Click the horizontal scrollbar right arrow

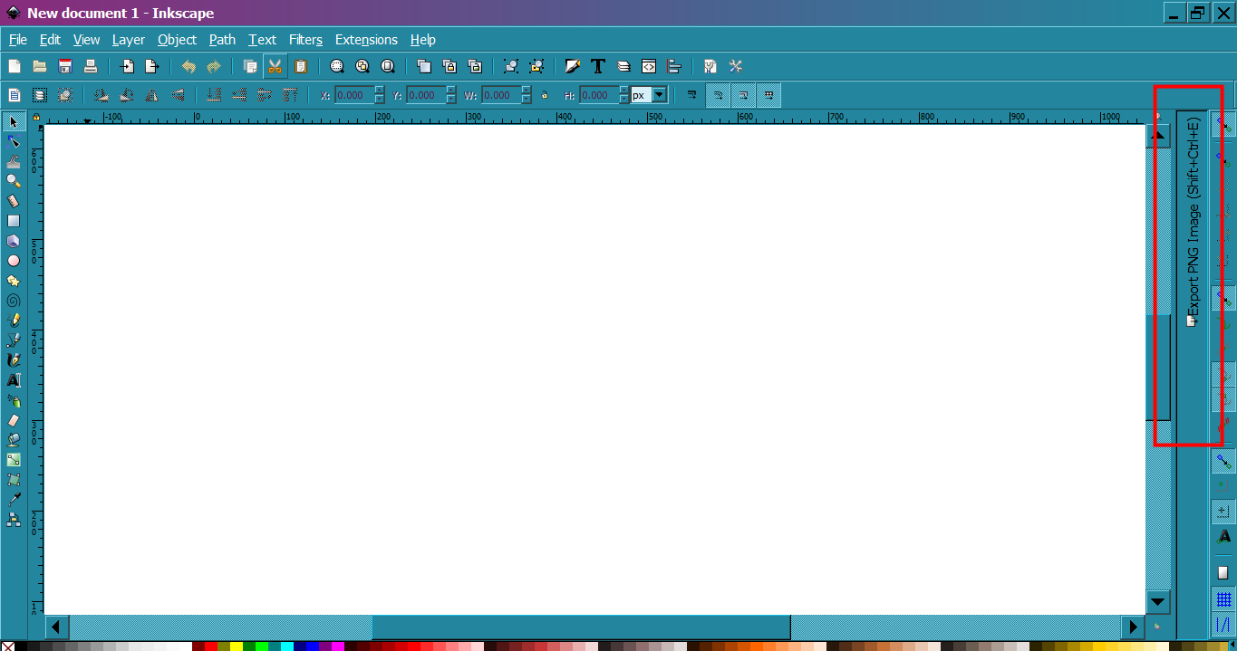pyautogui.click(x=1132, y=627)
